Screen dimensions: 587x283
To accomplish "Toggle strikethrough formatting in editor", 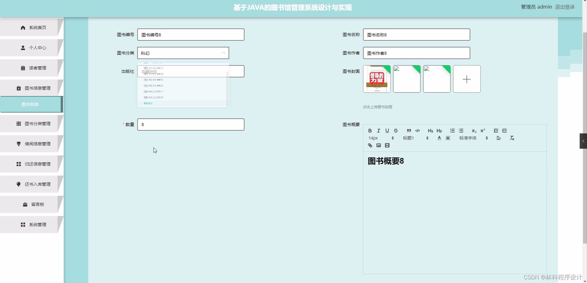I will click(x=396, y=131).
